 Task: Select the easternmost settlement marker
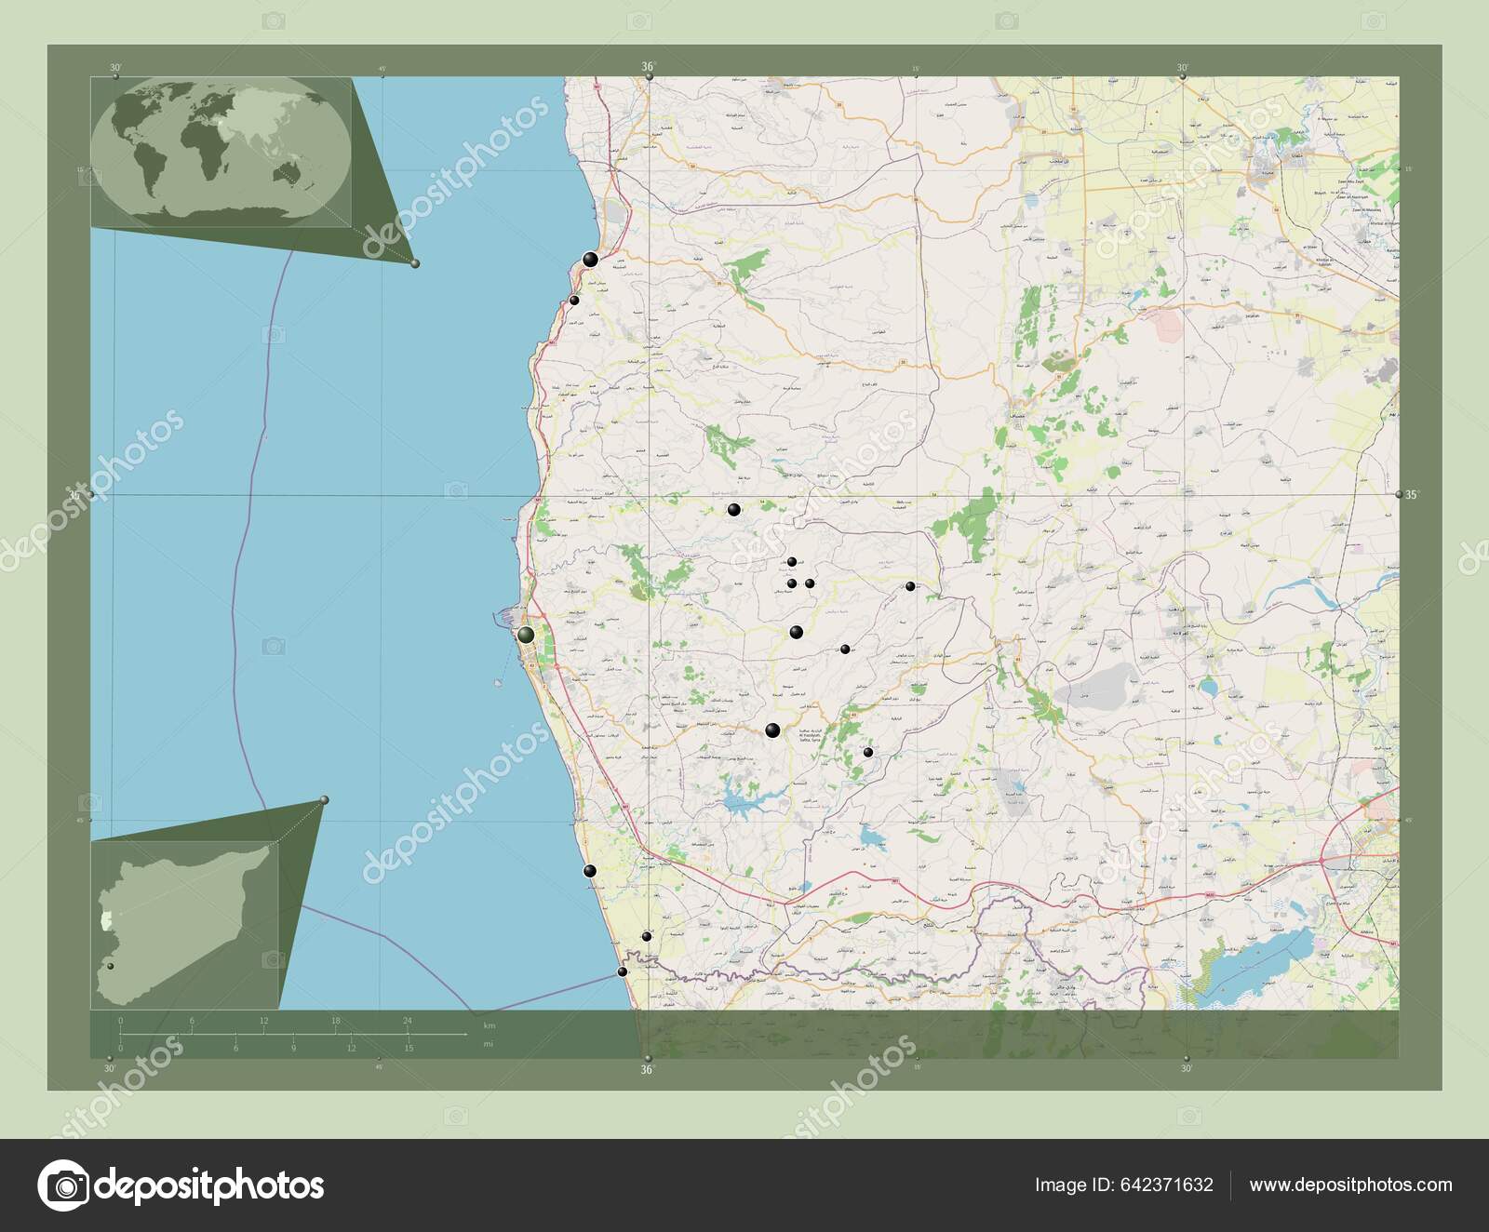click(x=909, y=587)
